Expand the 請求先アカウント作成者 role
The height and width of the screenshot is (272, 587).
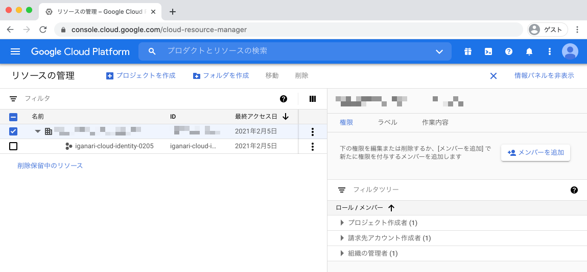pyautogui.click(x=342, y=238)
